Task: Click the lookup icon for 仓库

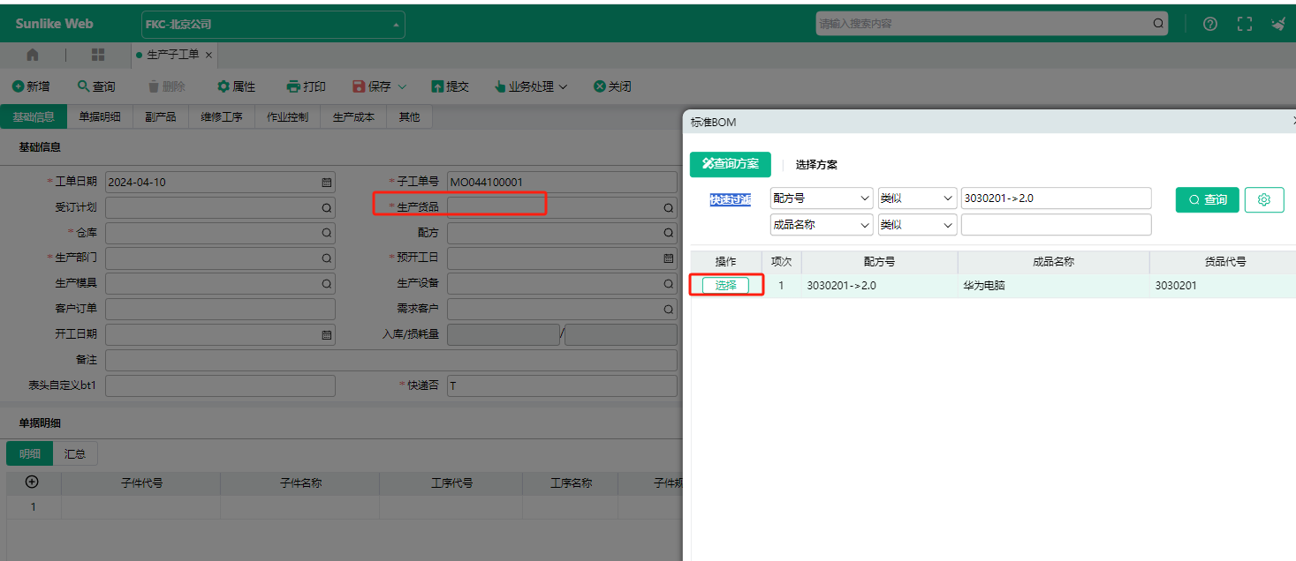Action: pos(326,233)
